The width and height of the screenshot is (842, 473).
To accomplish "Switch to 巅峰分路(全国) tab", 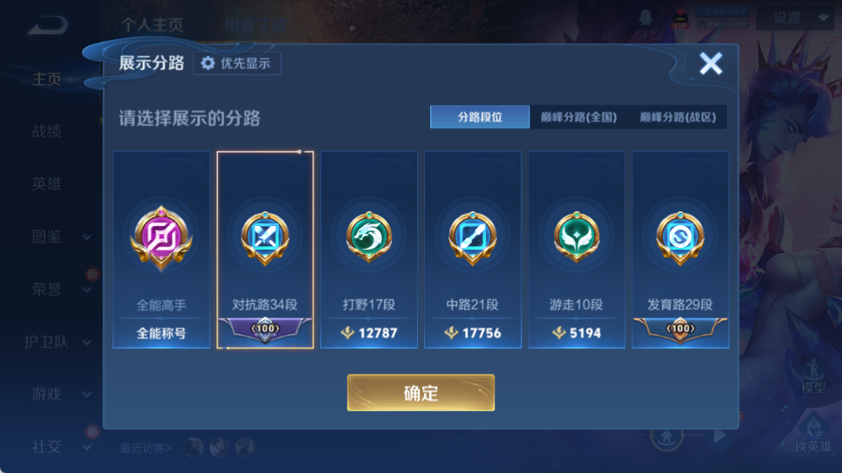I will point(578,117).
